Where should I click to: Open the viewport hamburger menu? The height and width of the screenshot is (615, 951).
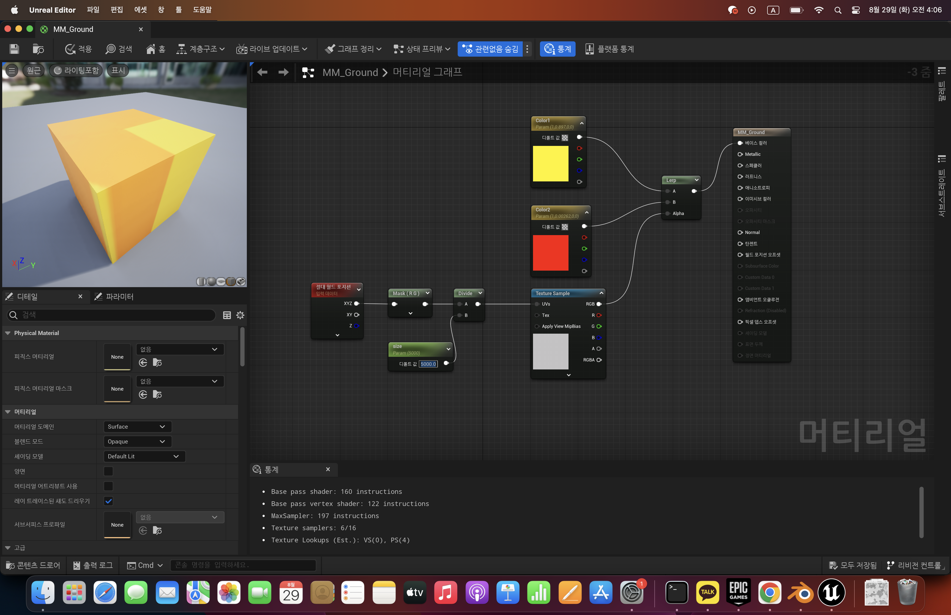click(x=12, y=71)
